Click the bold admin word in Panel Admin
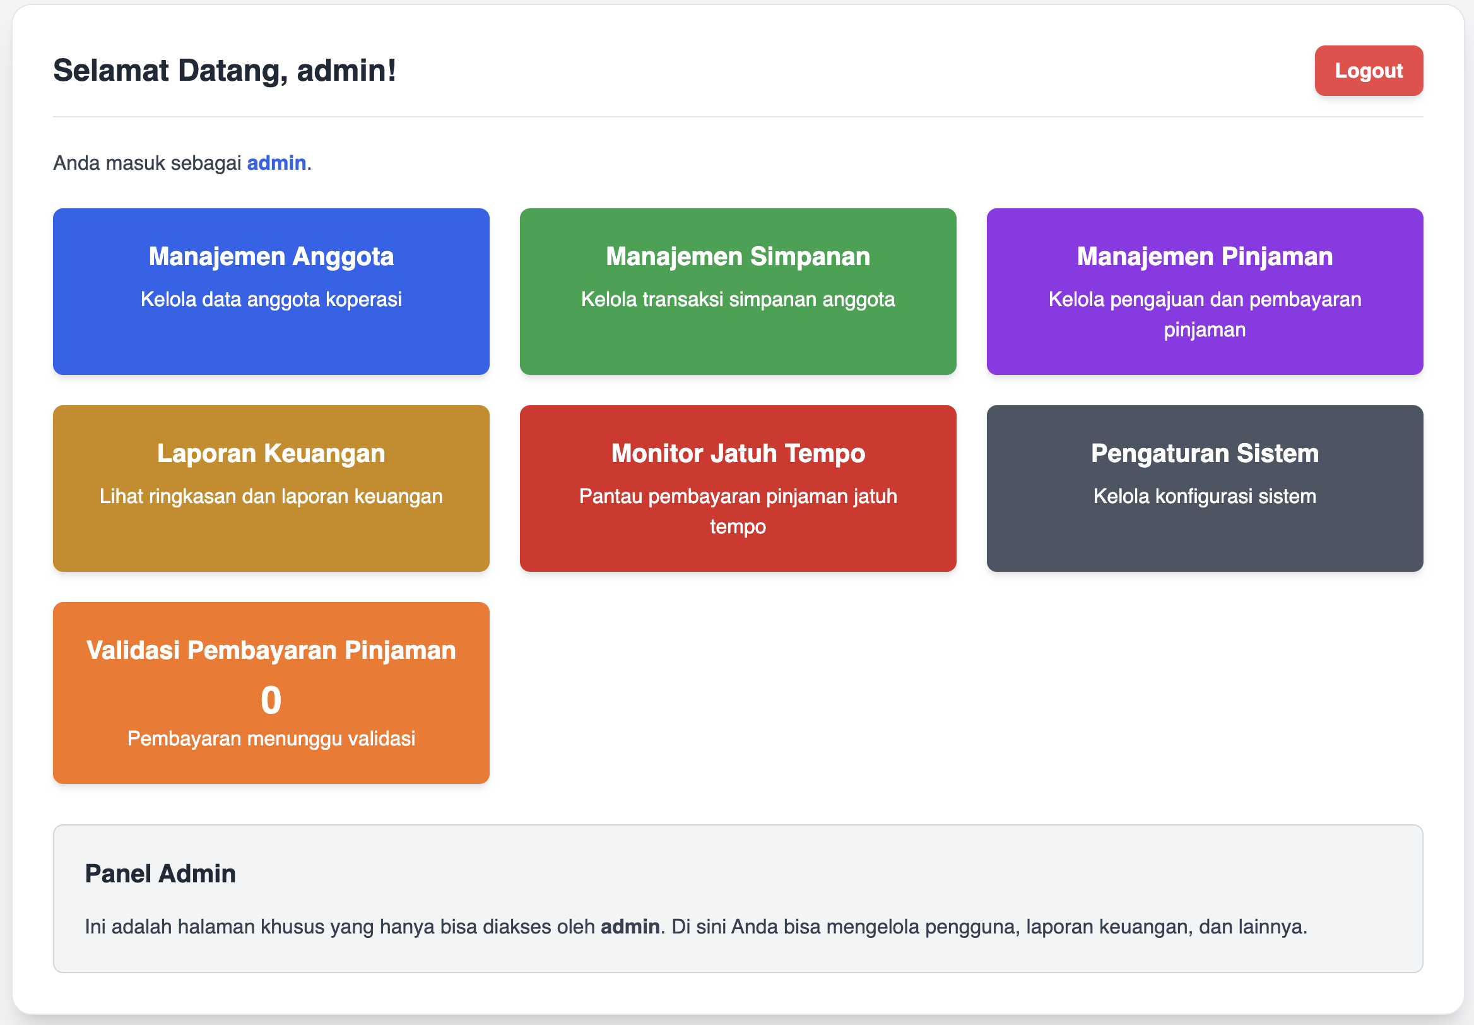1474x1025 pixels. click(x=630, y=927)
